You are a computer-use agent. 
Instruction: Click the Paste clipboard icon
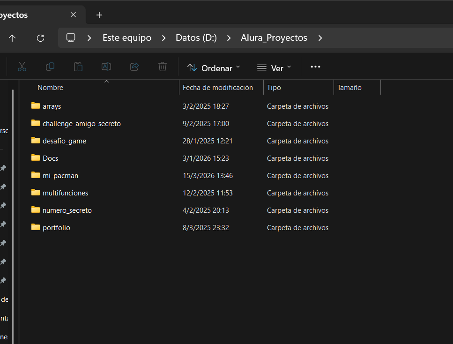[x=78, y=67]
